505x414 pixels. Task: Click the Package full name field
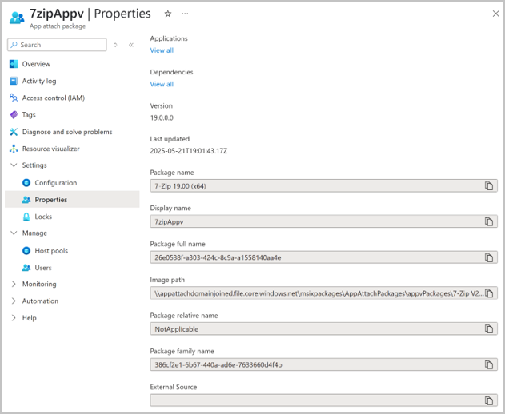(323, 257)
